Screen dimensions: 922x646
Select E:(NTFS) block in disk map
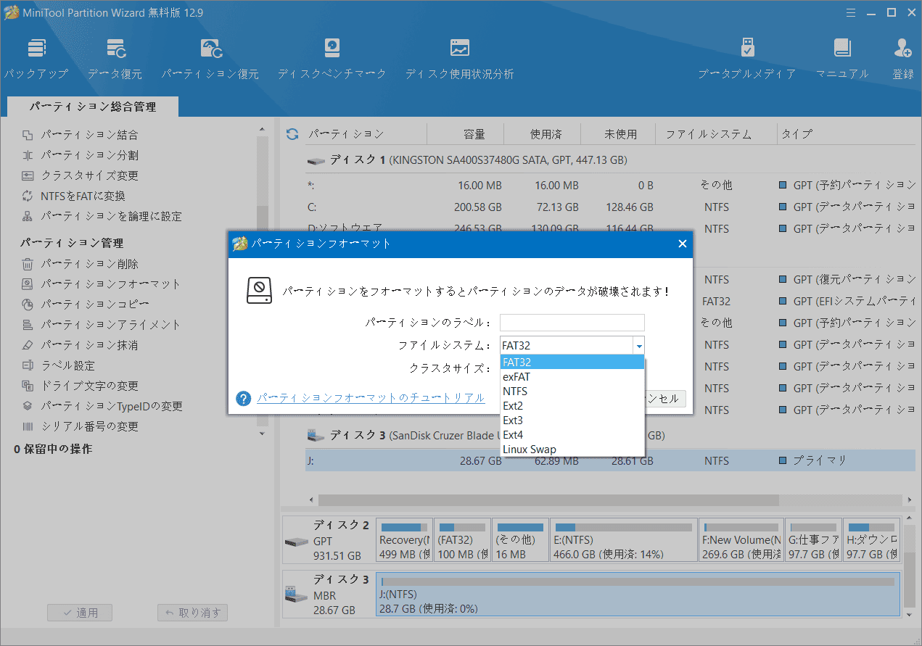pos(623,540)
